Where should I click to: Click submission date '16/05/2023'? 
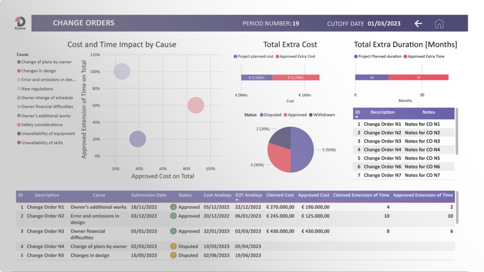(x=144, y=255)
